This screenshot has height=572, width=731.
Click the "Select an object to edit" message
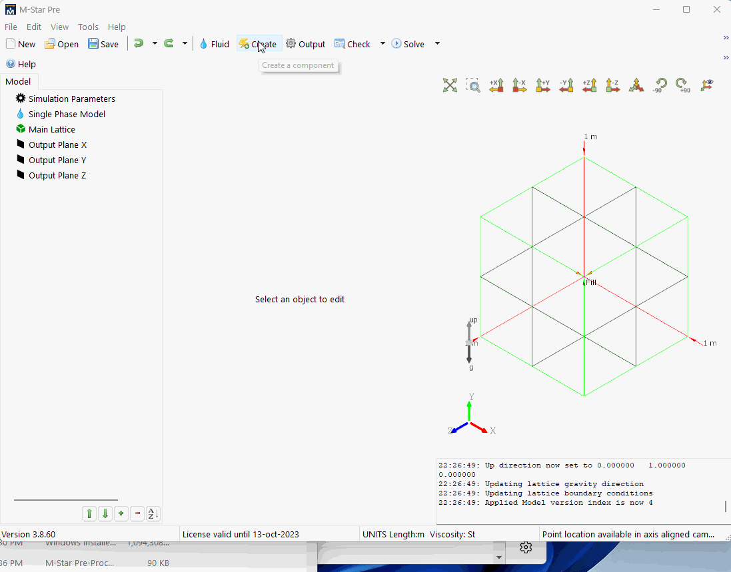point(300,300)
